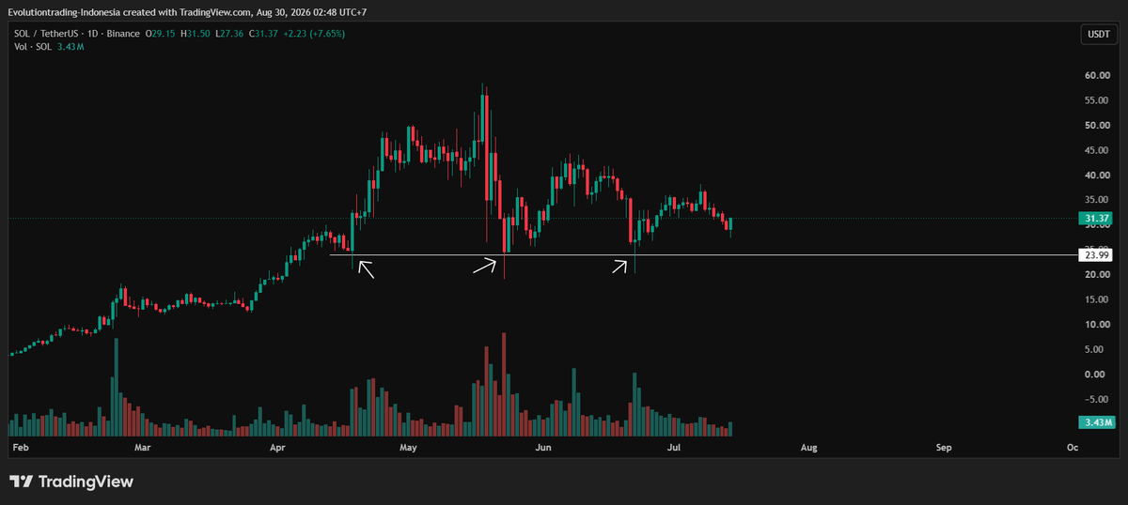Click the USDT currency button
1128x505 pixels.
(1098, 35)
